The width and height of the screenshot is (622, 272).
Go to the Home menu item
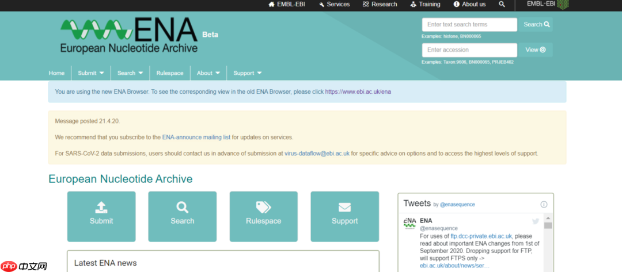tap(56, 73)
